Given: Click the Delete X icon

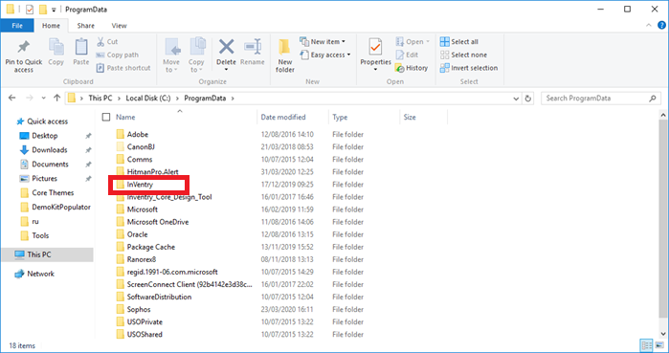Looking at the screenshot, I should [x=226, y=47].
